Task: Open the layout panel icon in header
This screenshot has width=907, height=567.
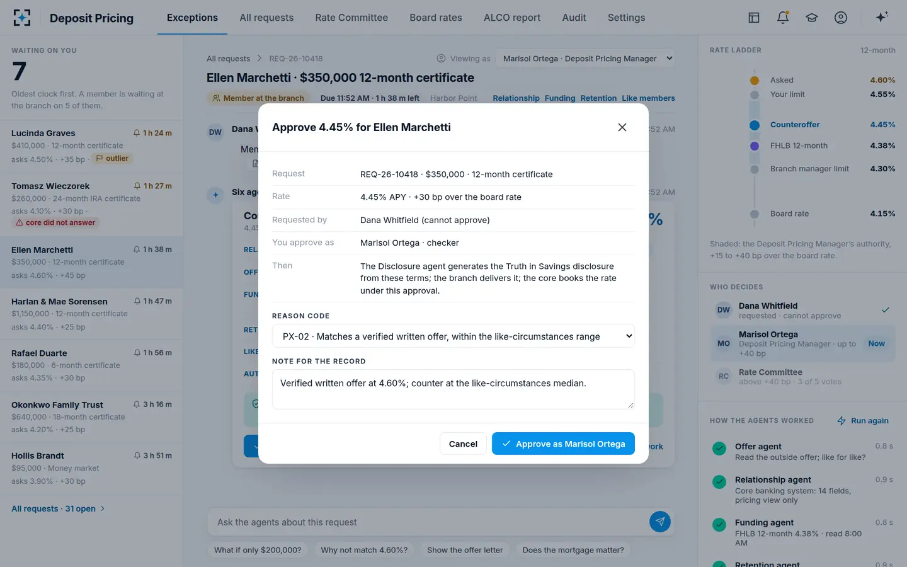Action: 754,18
